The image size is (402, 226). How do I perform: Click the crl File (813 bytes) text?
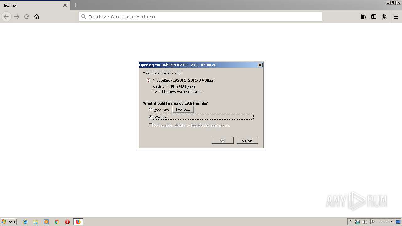[181, 86]
